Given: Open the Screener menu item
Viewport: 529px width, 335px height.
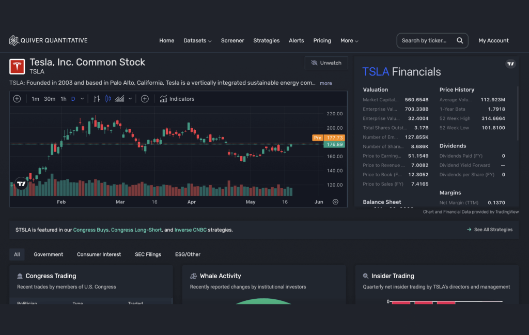Looking at the screenshot, I should [232, 40].
